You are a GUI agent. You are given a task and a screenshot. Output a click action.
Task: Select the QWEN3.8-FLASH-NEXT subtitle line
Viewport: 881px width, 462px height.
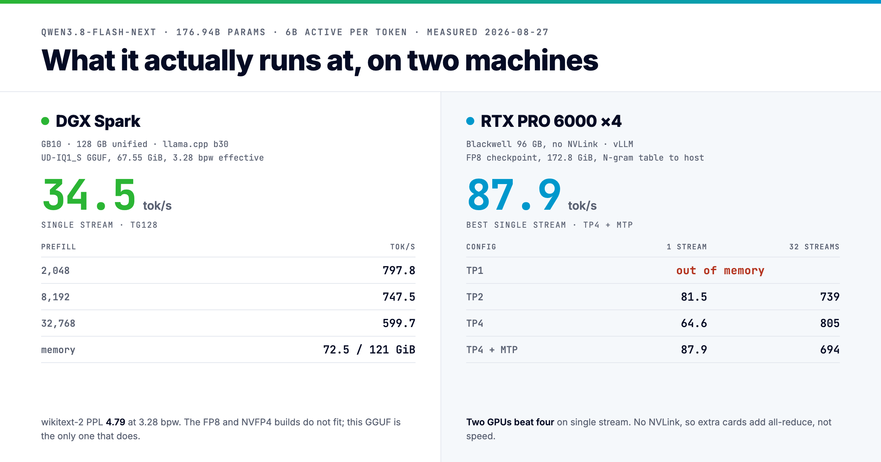[x=295, y=32]
